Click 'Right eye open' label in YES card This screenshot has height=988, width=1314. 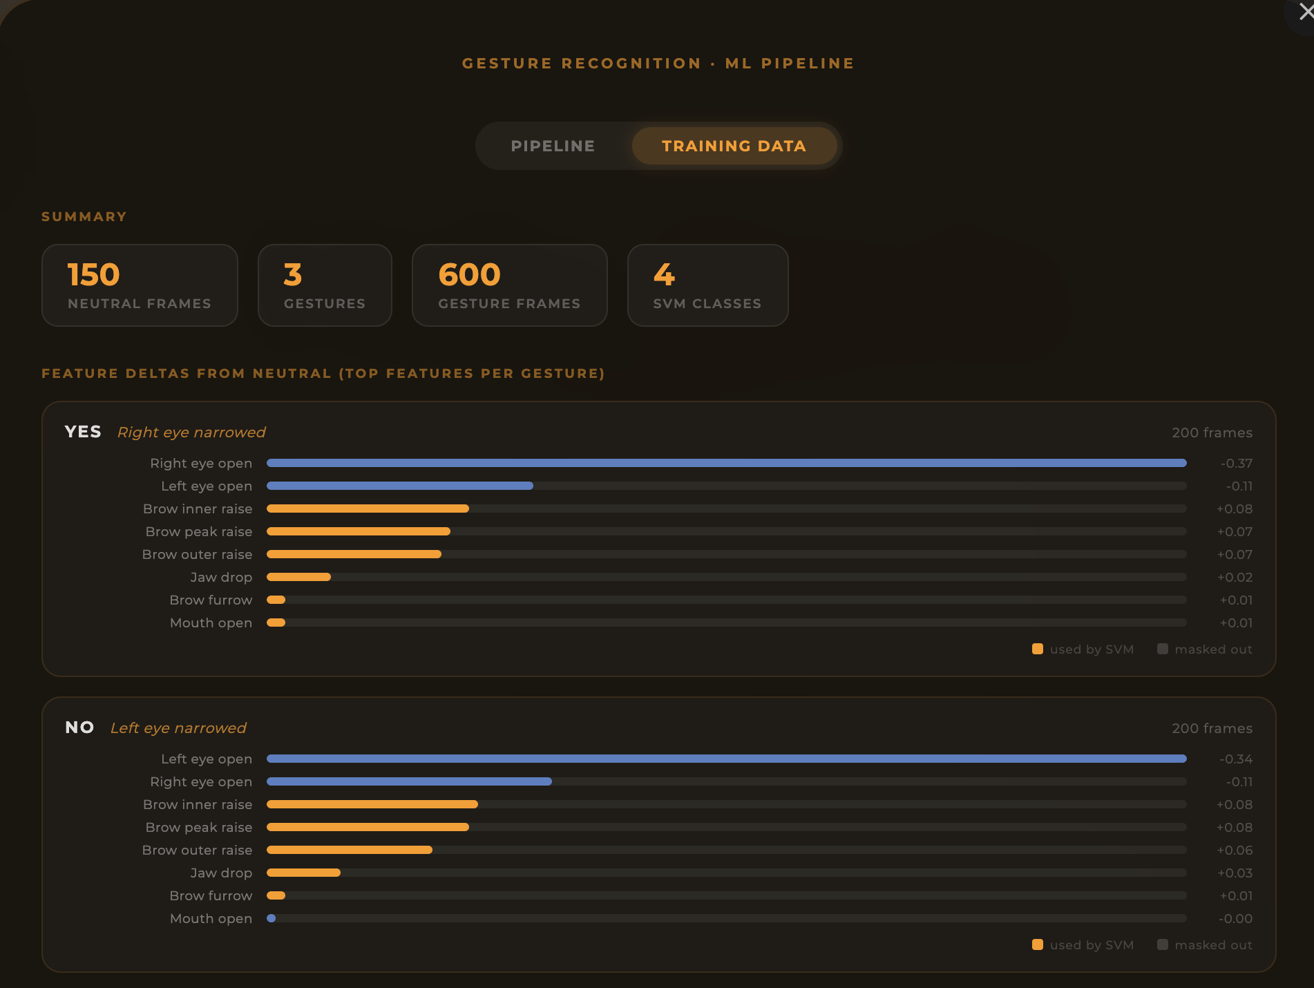[x=201, y=463]
